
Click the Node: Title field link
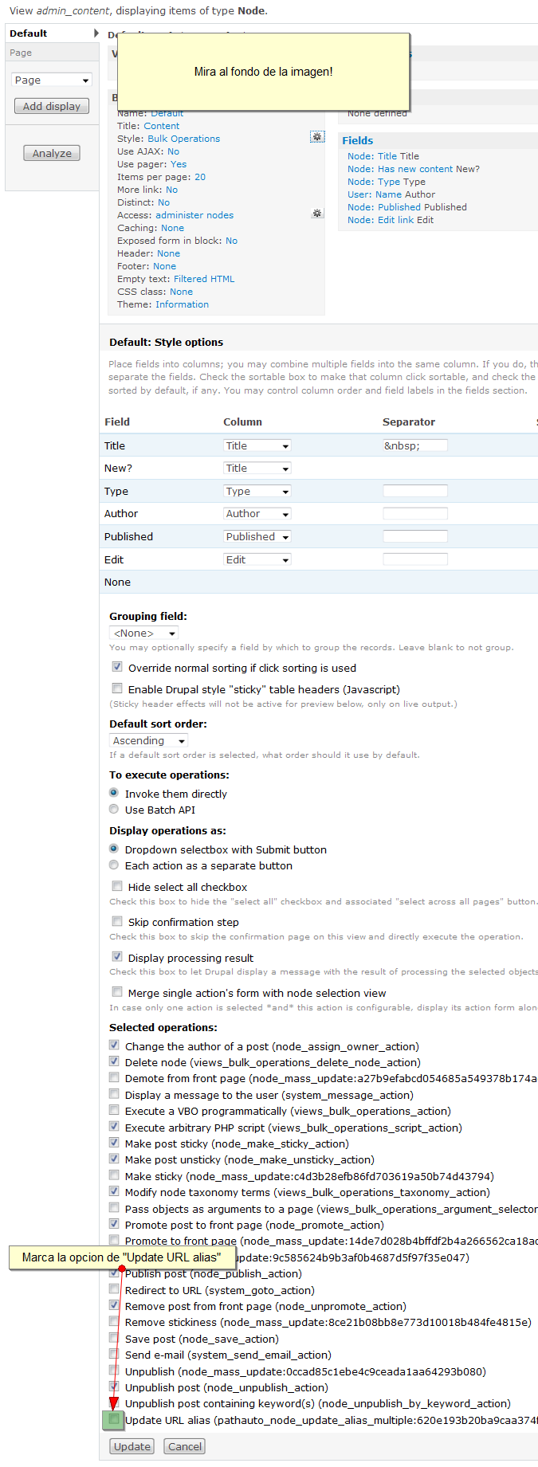click(x=372, y=156)
